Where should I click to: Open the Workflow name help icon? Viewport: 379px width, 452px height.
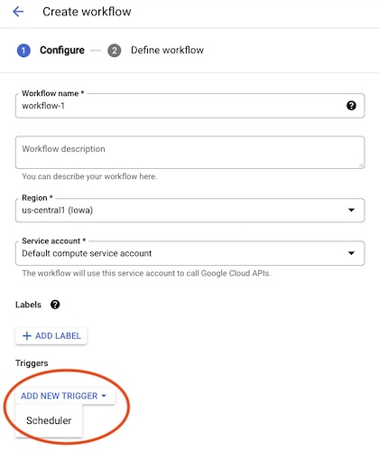[x=351, y=106]
